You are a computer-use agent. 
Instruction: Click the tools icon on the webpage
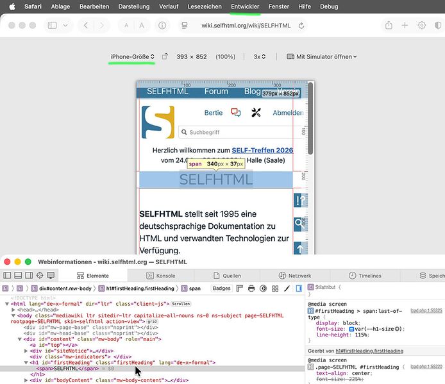click(256, 113)
